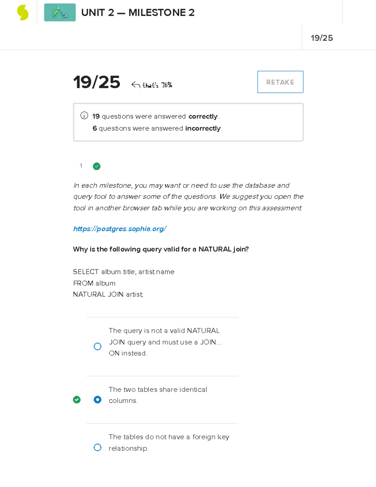376x487 pixels.
Task: Click the green checkmark next to the correct answer
Action: click(x=77, y=400)
